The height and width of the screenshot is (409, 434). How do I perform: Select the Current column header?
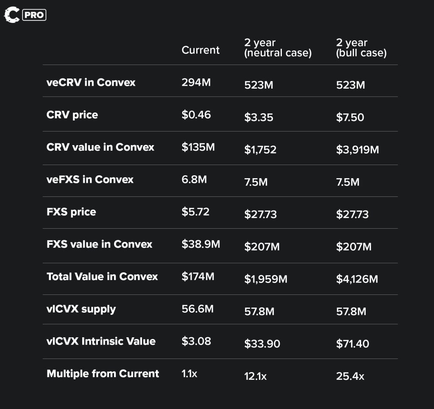pos(200,50)
